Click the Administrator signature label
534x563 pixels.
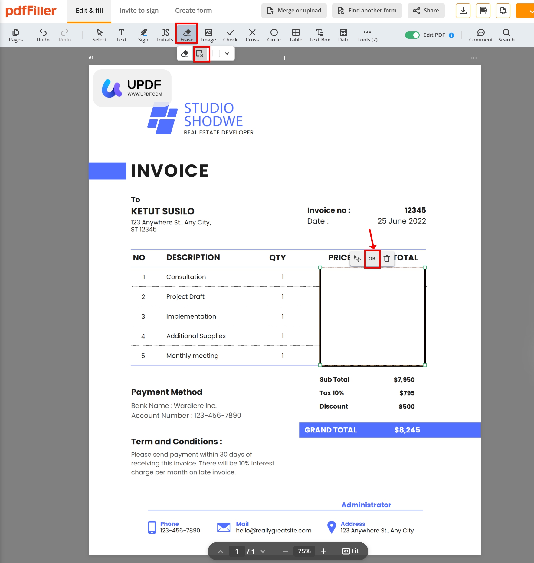[x=366, y=505]
